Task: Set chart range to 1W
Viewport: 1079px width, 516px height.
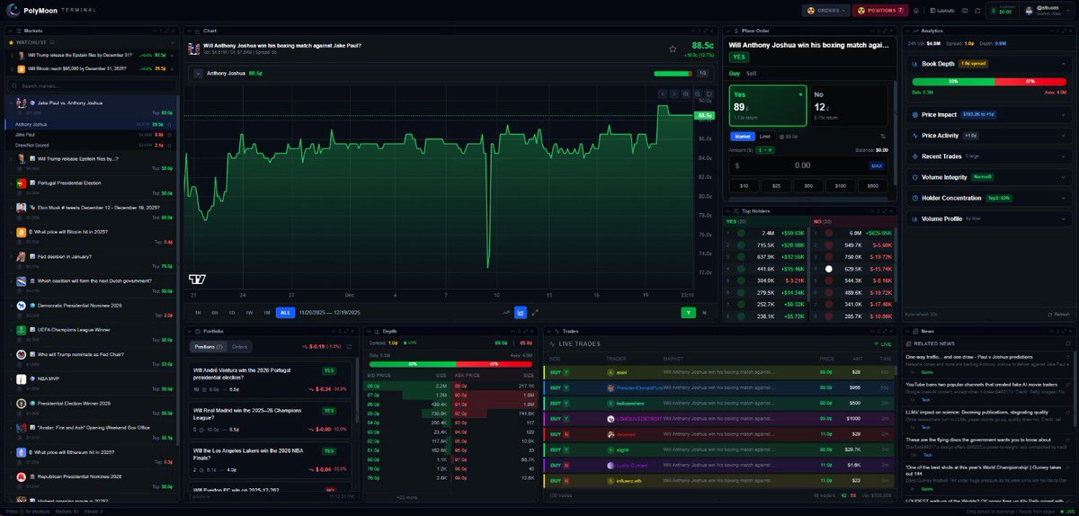Action: pos(249,313)
